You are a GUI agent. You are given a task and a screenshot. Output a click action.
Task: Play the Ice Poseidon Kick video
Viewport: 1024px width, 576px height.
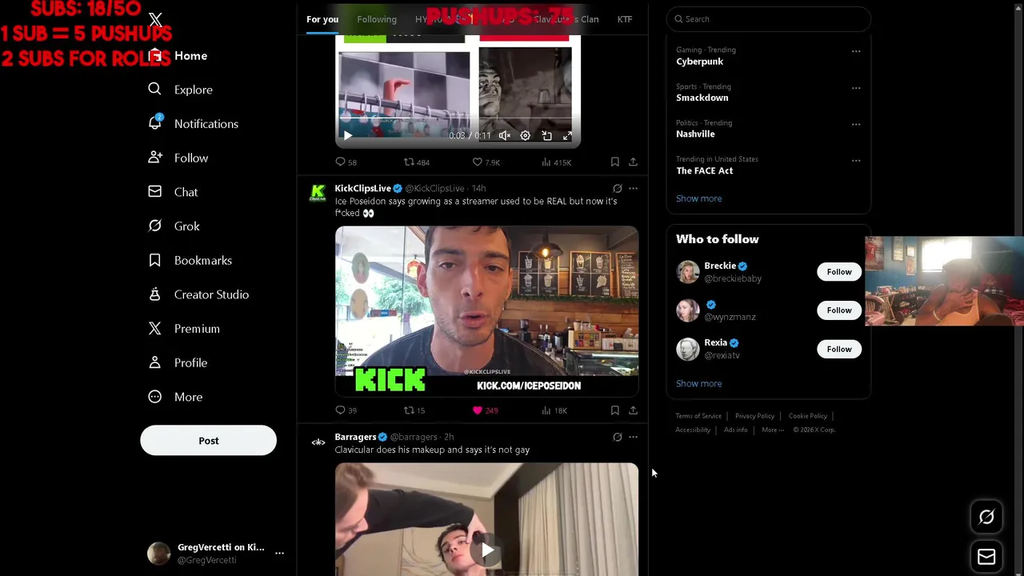point(486,311)
